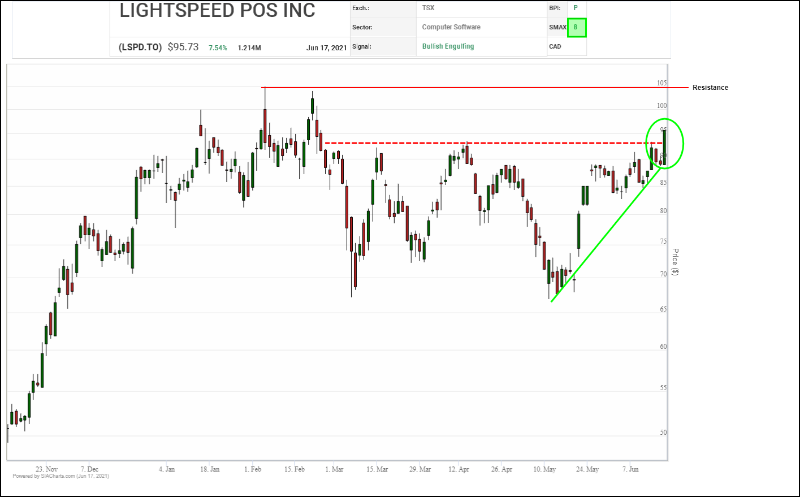Select the 1.214M volume figure
The image size is (800, 497).
tap(249, 48)
